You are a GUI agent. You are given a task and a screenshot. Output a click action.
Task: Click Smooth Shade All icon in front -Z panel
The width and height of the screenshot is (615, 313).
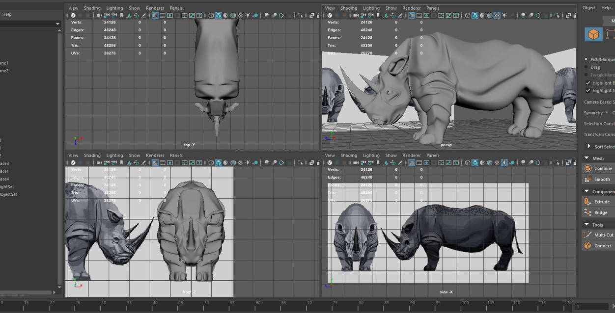[218, 162]
